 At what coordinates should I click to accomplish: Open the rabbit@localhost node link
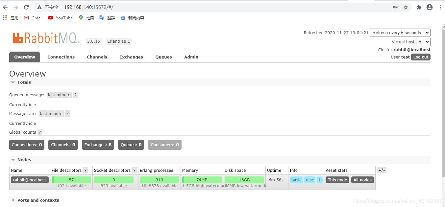(30, 180)
